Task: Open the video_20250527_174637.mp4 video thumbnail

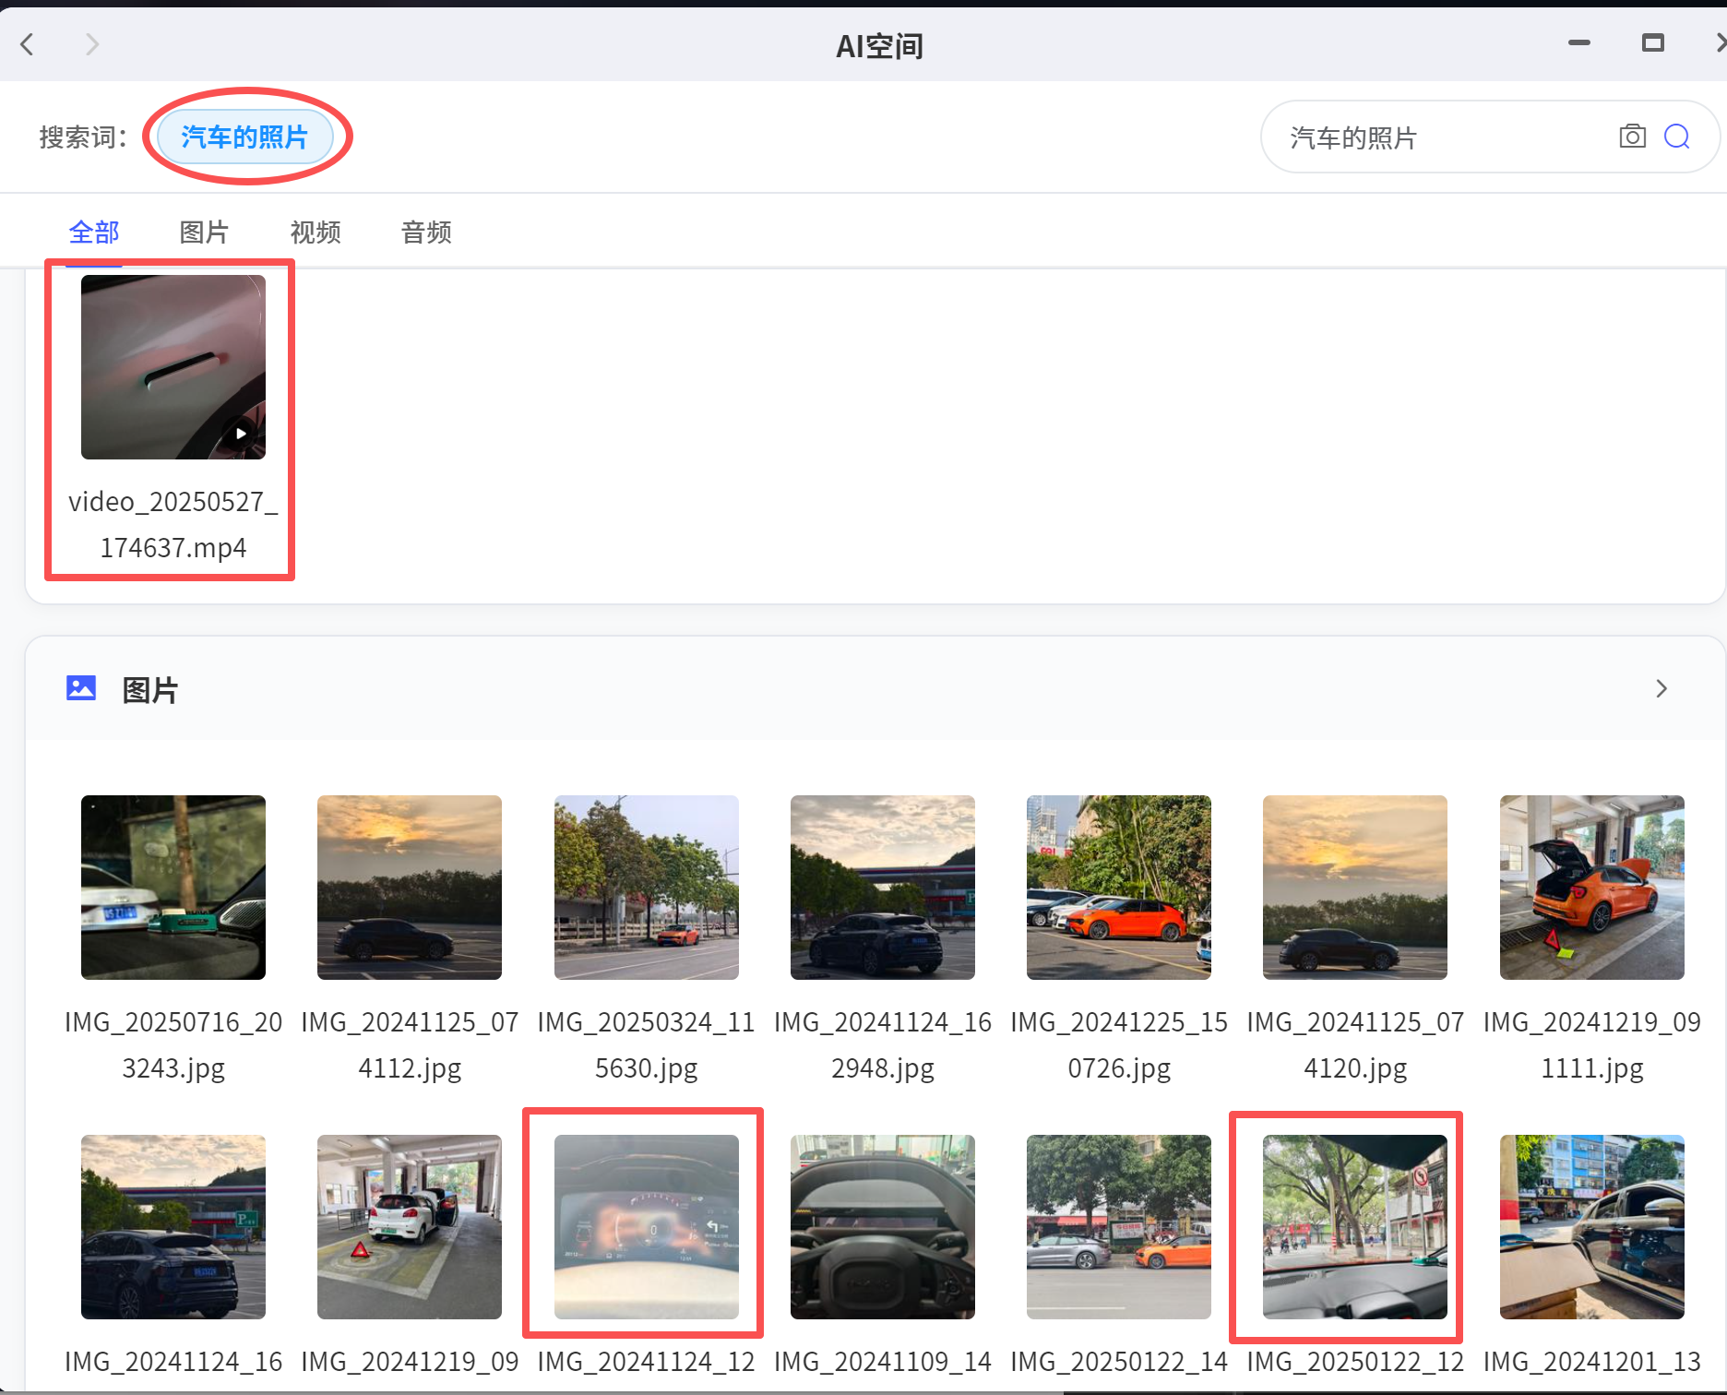Action: point(173,367)
